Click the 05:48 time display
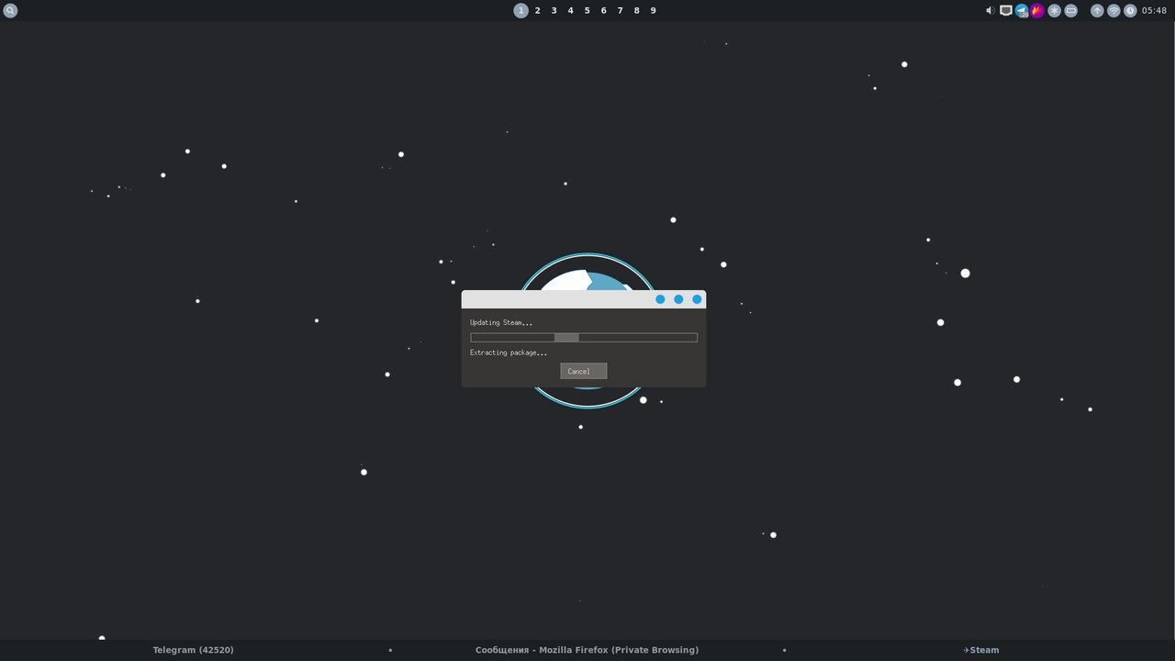This screenshot has height=661, width=1175. [x=1154, y=11]
